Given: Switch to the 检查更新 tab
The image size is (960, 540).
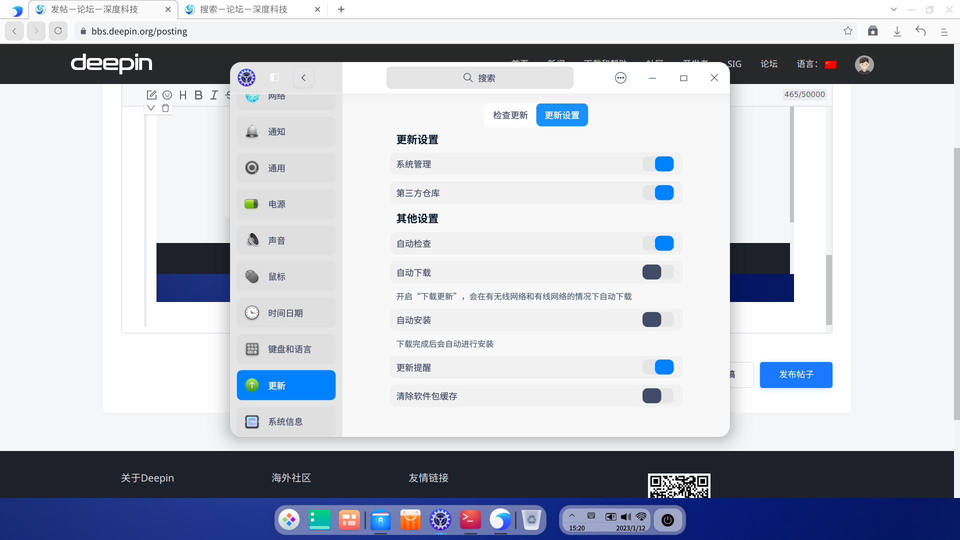Looking at the screenshot, I should [510, 115].
